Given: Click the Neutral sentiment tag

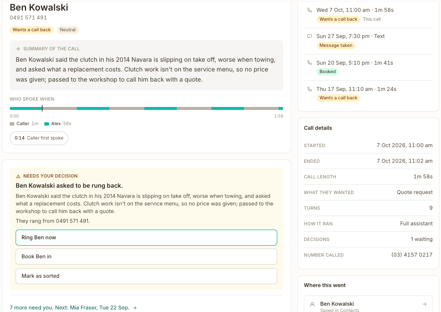Looking at the screenshot, I should point(68,30).
